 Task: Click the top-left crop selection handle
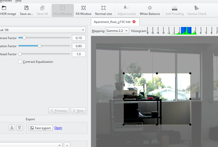[x=124, y=73]
